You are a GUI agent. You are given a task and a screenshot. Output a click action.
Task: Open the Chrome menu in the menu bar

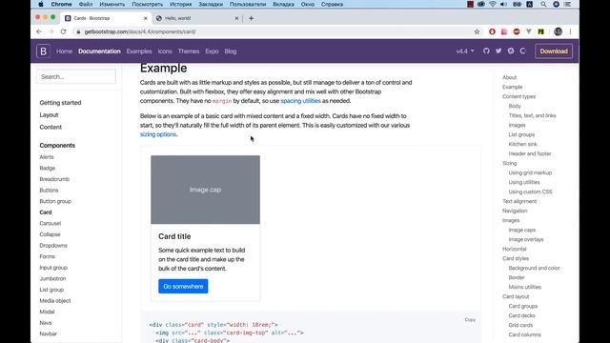click(61, 4)
